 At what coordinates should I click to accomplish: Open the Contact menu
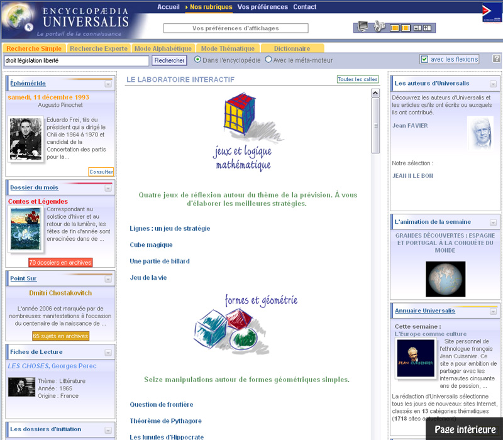[304, 7]
